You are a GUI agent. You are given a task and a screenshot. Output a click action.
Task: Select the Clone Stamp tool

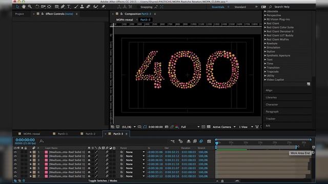pyautogui.click(x=82, y=7)
